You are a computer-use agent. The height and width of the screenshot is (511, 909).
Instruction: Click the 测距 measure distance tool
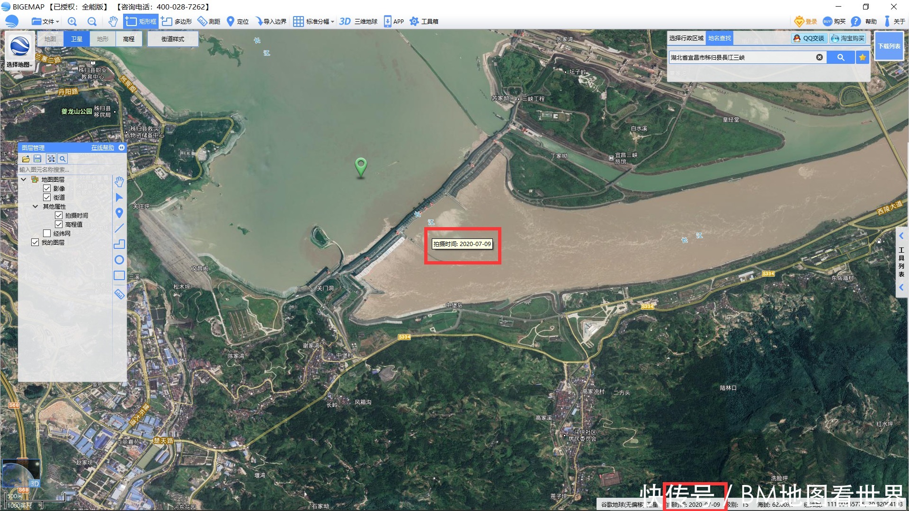pyautogui.click(x=209, y=21)
